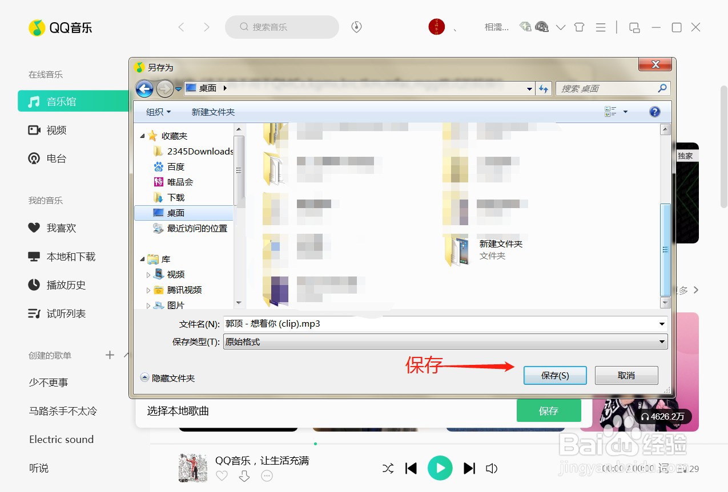The width and height of the screenshot is (728, 492).
Task: Open the user avatar profile
Action: tap(437, 27)
